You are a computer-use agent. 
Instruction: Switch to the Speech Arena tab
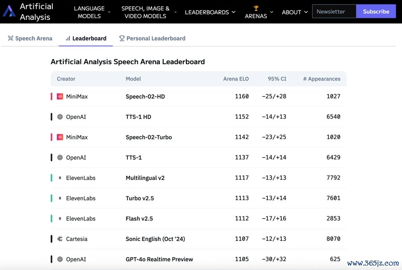(30, 38)
